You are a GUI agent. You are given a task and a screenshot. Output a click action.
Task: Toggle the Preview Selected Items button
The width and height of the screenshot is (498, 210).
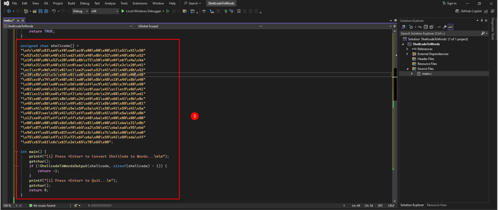tap(451, 27)
